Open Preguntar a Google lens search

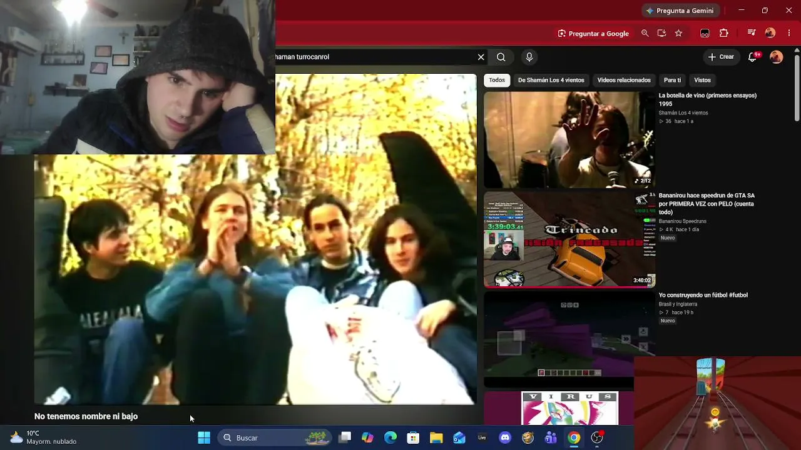593,34
